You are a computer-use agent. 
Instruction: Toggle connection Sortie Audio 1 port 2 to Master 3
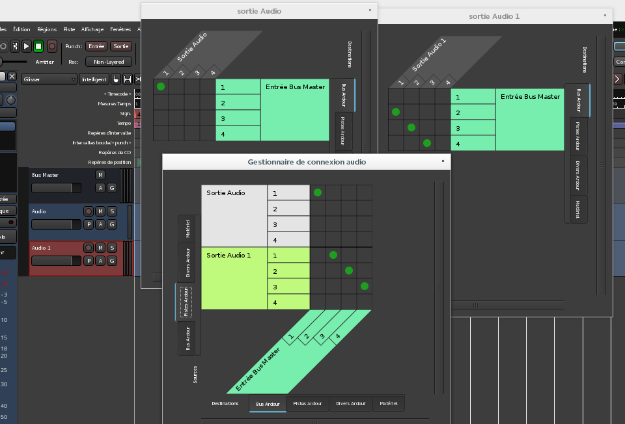(349, 271)
